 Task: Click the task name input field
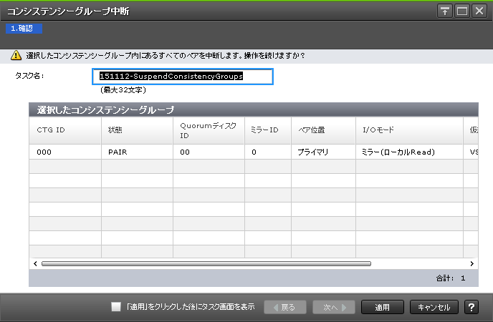(183, 77)
